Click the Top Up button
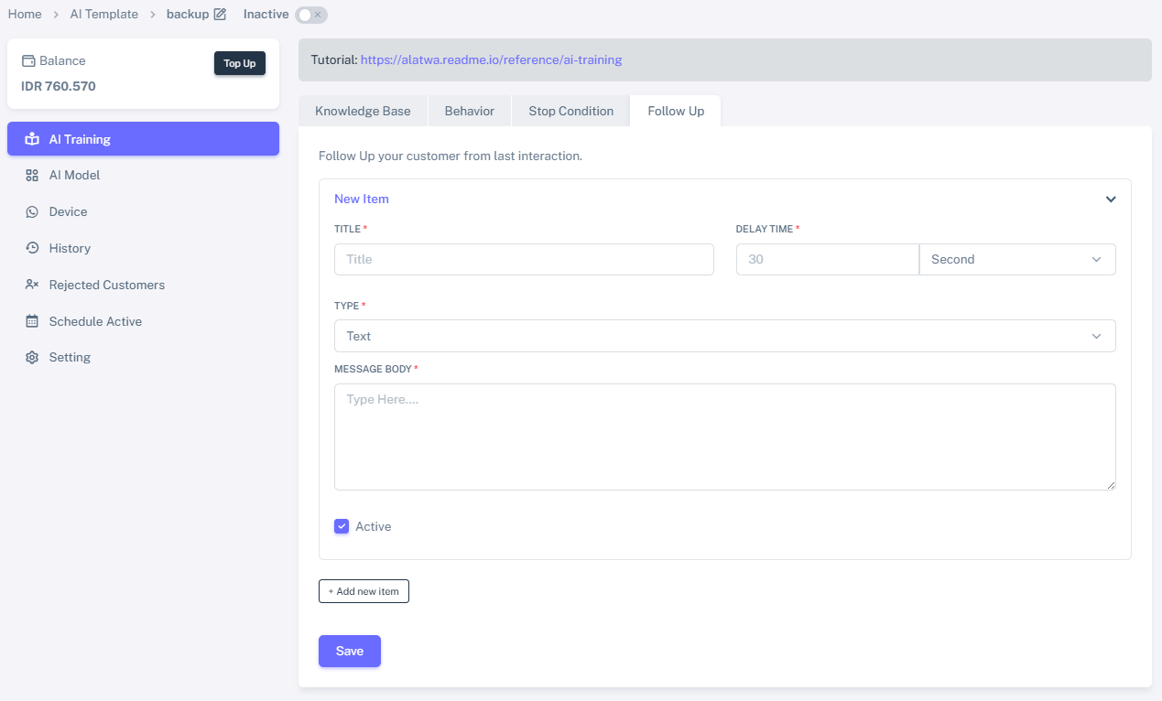The image size is (1162, 701). coord(240,63)
